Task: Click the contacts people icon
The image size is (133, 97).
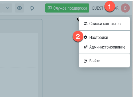Action: [85, 23]
